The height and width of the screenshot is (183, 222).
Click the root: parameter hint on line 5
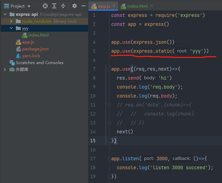coord(182,51)
